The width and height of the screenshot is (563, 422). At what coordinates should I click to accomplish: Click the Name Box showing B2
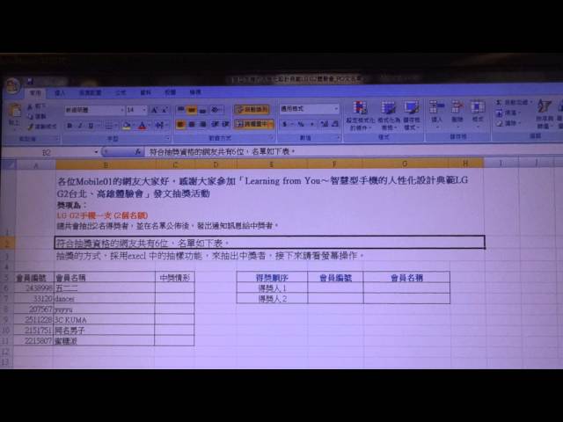[x=47, y=152]
